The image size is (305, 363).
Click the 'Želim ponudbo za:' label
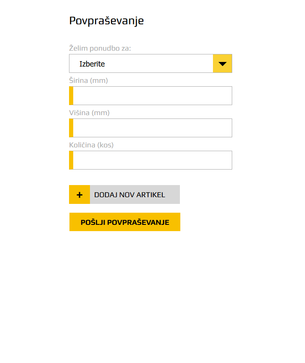[x=100, y=49]
